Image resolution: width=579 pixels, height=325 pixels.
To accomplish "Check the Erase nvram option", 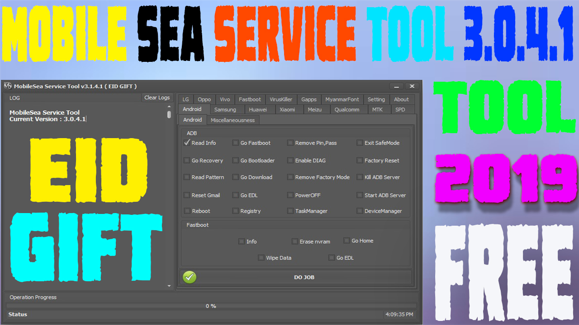I will (x=295, y=241).
